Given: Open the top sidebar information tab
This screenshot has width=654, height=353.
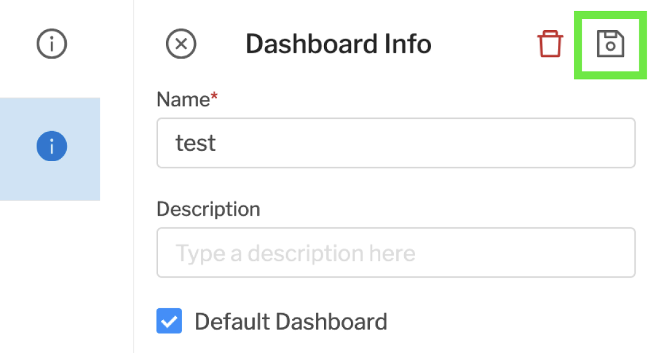Looking at the screenshot, I should [51, 44].
